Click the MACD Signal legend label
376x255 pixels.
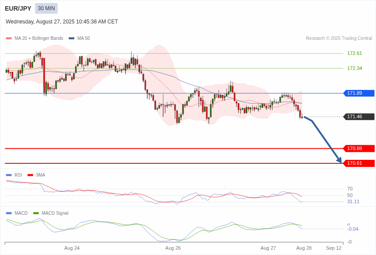pyautogui.click(x=55, y=213)
